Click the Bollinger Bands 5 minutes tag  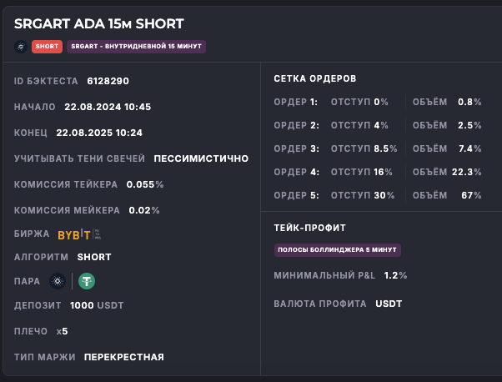pyautogui.click(x=338, y=249)
